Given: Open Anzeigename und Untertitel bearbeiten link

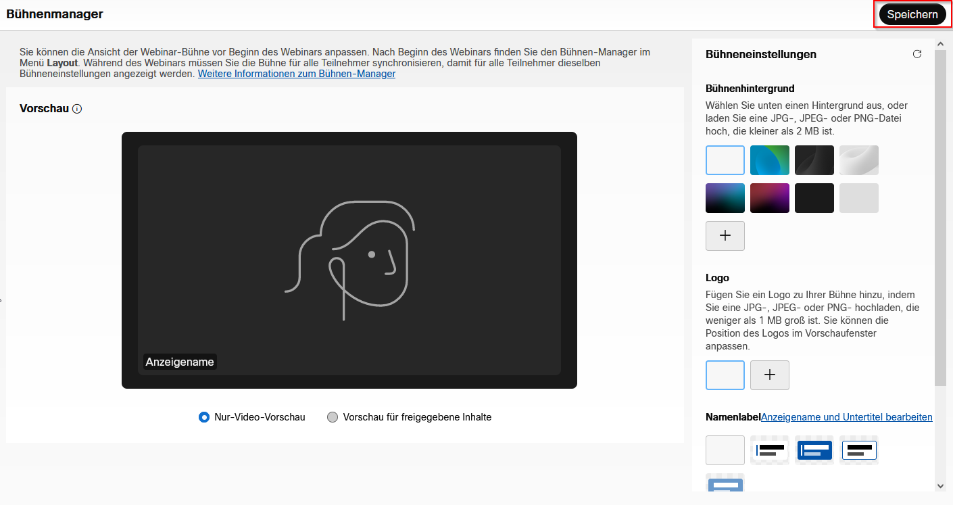Looking at the screenshot, I should (x=847, y=417).
